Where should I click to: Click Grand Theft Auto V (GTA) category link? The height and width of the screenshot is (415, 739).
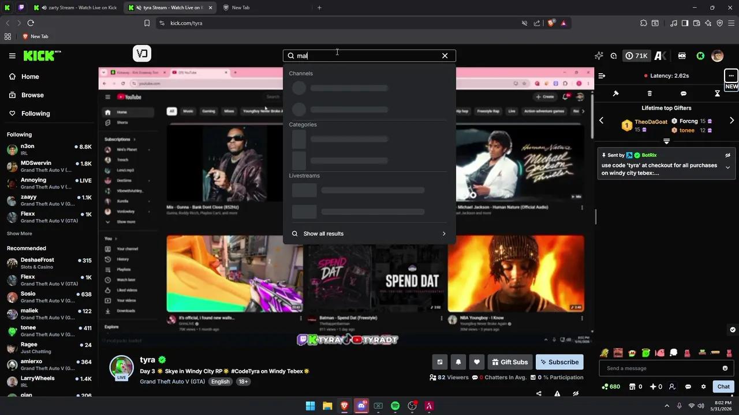click(172, 382)
